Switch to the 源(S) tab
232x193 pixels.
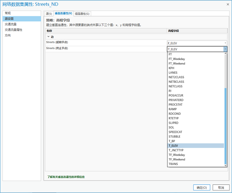point(49,14)
